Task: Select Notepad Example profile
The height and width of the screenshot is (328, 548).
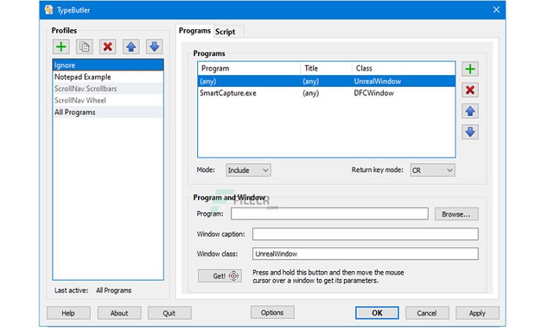Action: [x=82, y=77]
